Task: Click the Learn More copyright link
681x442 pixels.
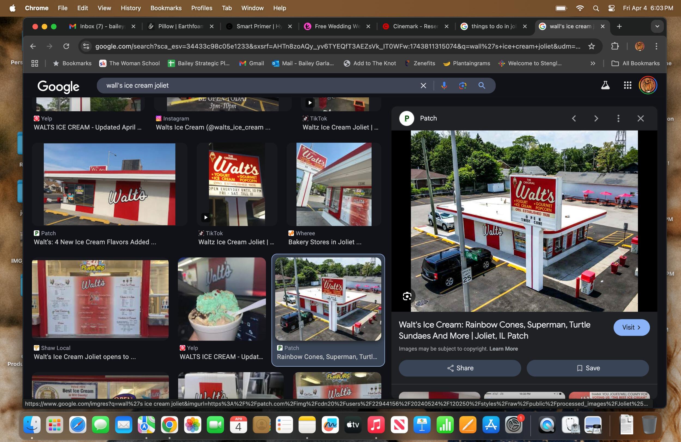Action: (x=503, y=349)
